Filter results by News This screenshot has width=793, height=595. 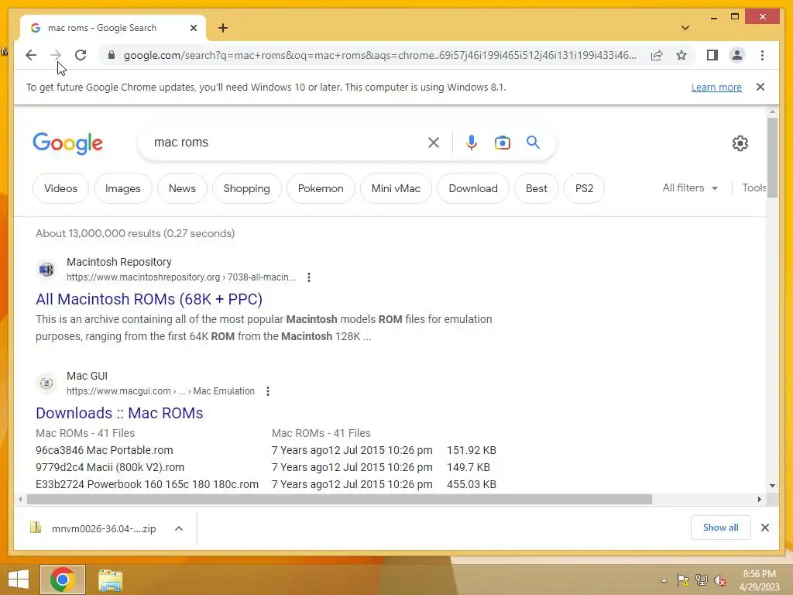click(x=182, y=188)
